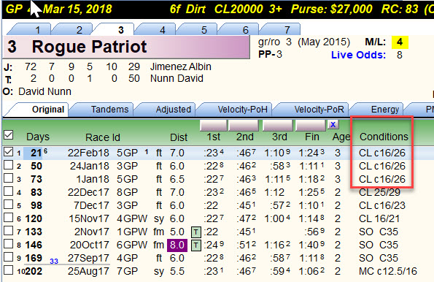Click the Mar 15, 2018 race date

77,9
